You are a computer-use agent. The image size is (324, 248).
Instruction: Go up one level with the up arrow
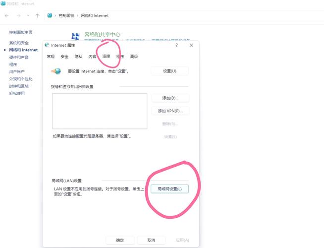coord(37,16)
